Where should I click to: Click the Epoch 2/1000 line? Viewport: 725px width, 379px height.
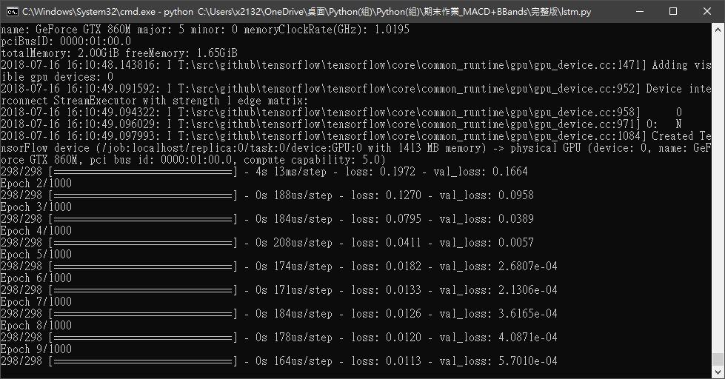(36, 184)
